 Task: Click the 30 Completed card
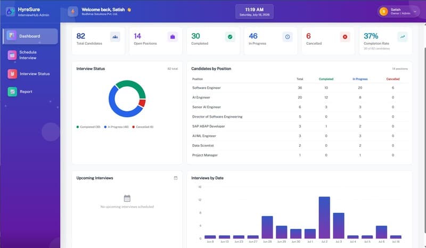tap(214, 41)
